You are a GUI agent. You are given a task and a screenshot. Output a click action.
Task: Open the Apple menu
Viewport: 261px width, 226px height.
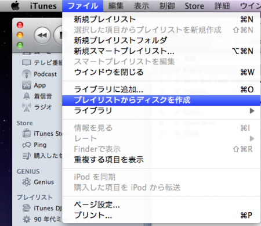click(15, 6)
